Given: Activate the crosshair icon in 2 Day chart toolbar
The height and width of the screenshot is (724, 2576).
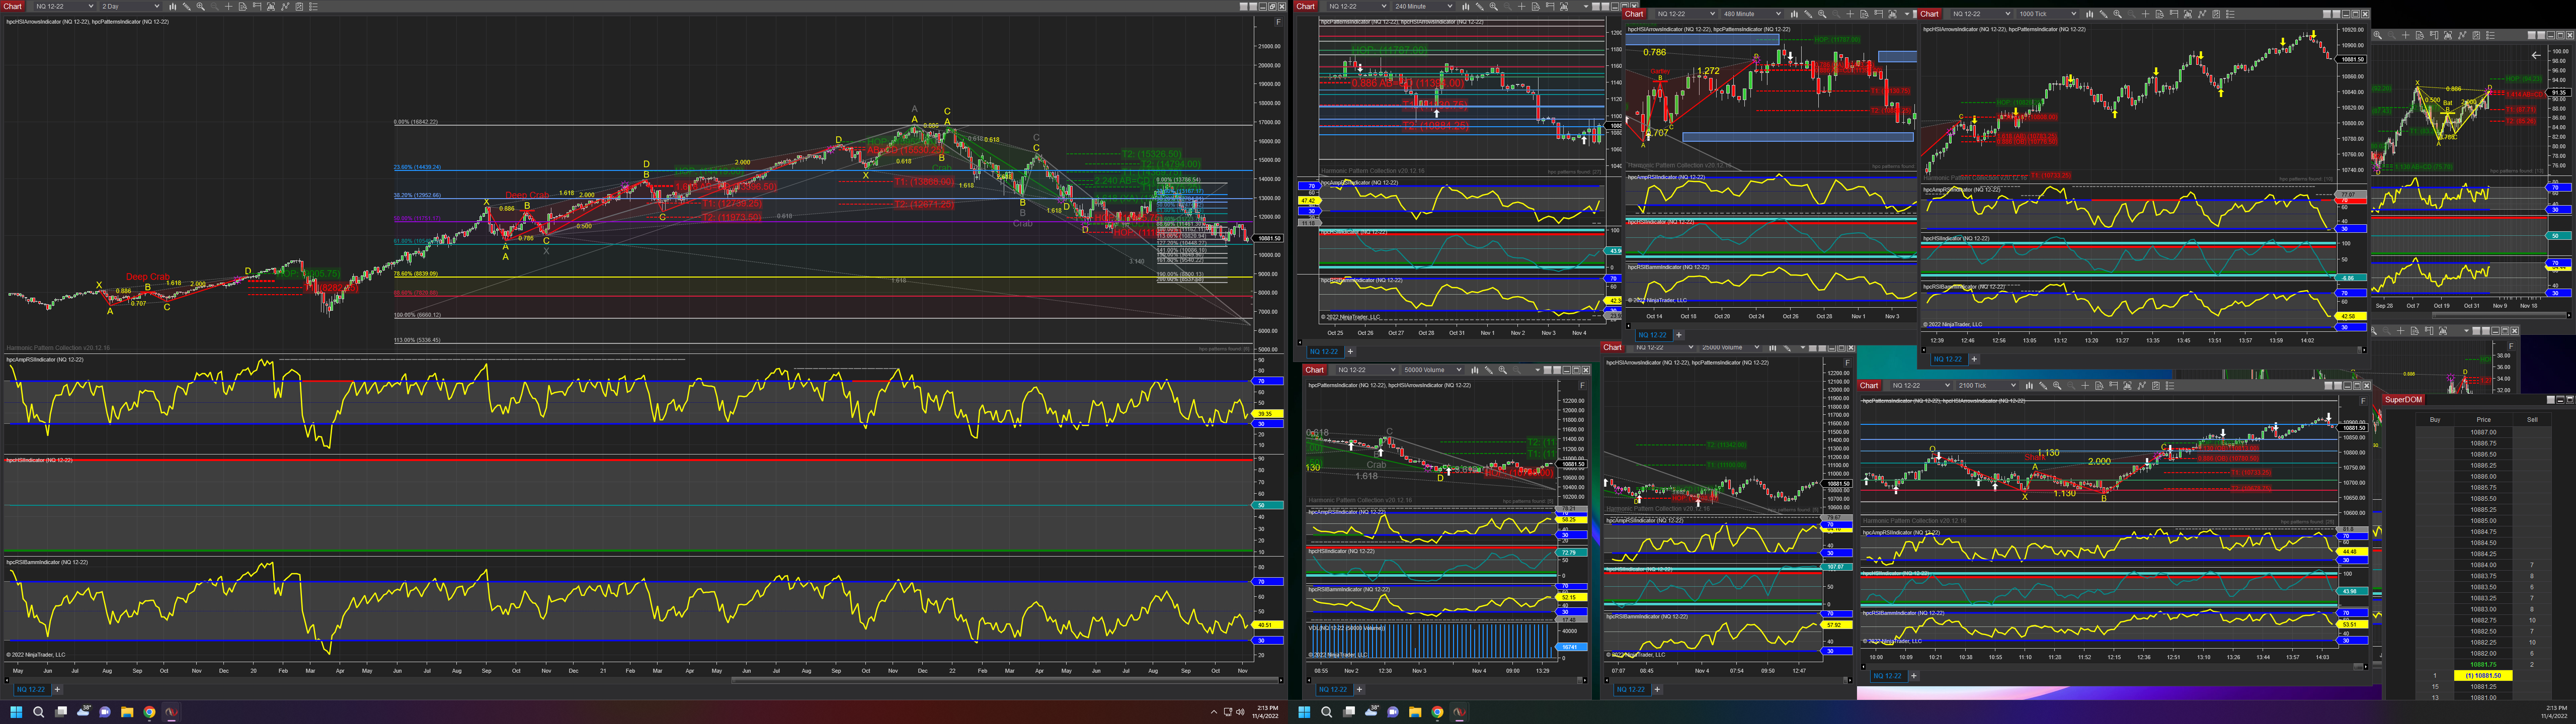Looking at the screenshot, I should coord(229,6).
